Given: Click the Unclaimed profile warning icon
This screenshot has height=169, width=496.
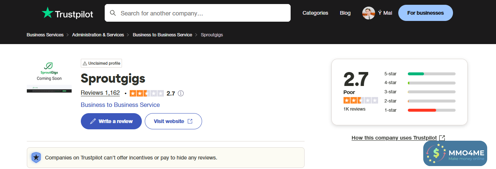Looking at the screenshot, I should pyautogui.click(x=85, y=63).
